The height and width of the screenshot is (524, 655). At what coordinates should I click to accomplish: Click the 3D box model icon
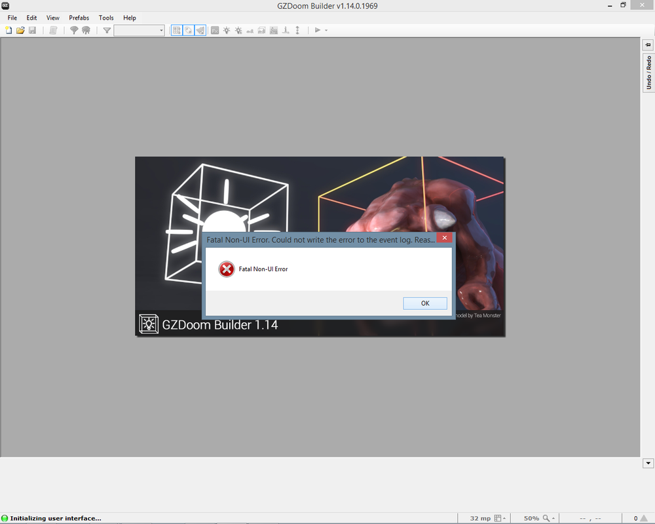(x=262, y=30)
